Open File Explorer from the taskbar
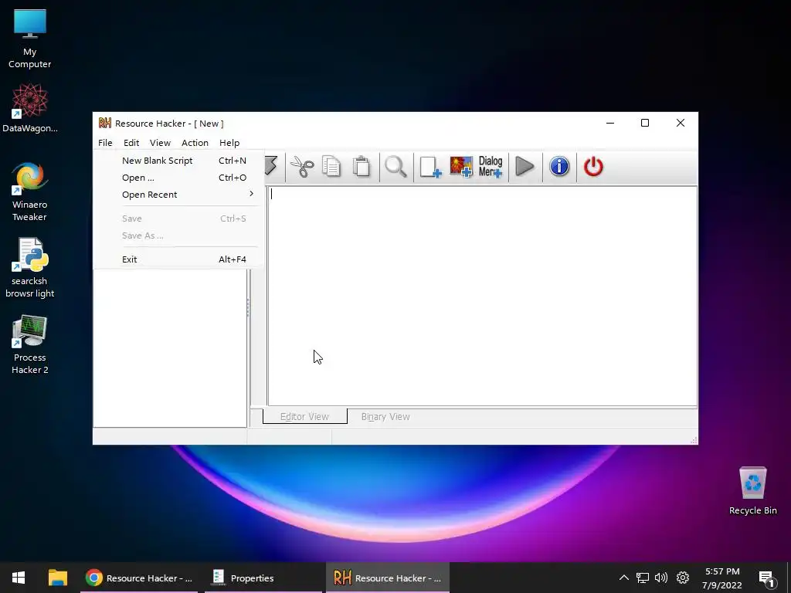Viewport: 791px width, 593px height. tap(57, 578)
